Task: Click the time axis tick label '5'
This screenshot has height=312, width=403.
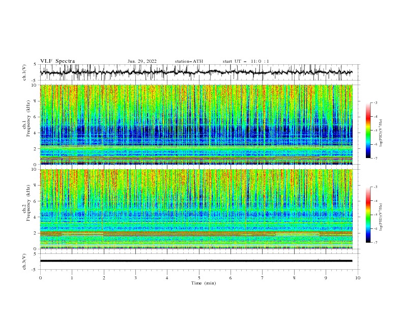Action: pos(199,278)
